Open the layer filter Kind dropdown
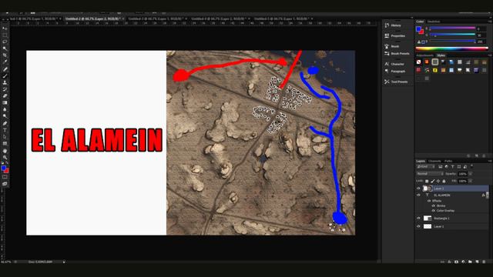 (426, 167)
